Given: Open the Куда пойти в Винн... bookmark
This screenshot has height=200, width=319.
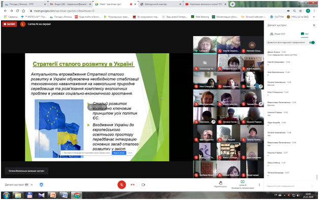Looking at the screenshot, I should click(x=87, y=17).
